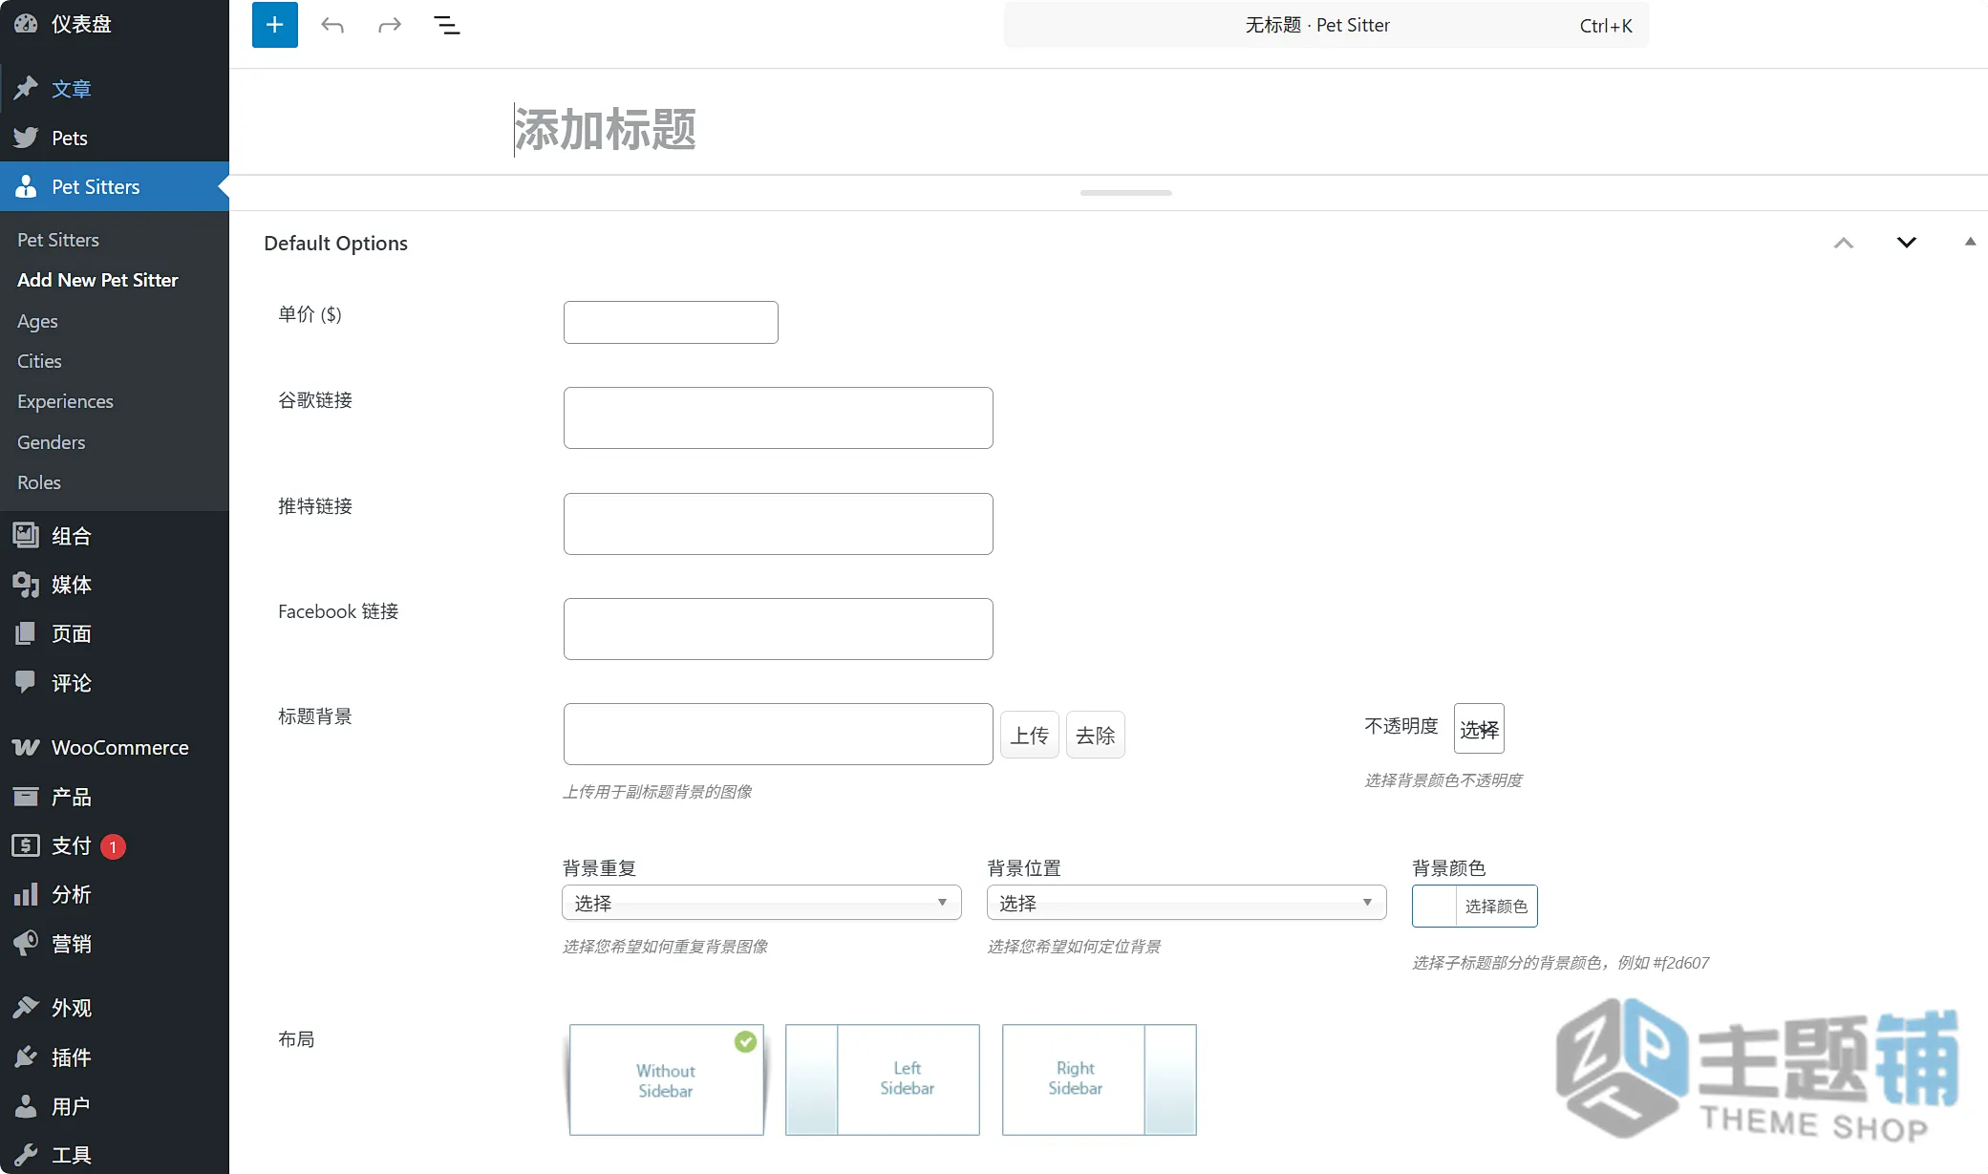Select the Left Sidebar layout

883,1079
